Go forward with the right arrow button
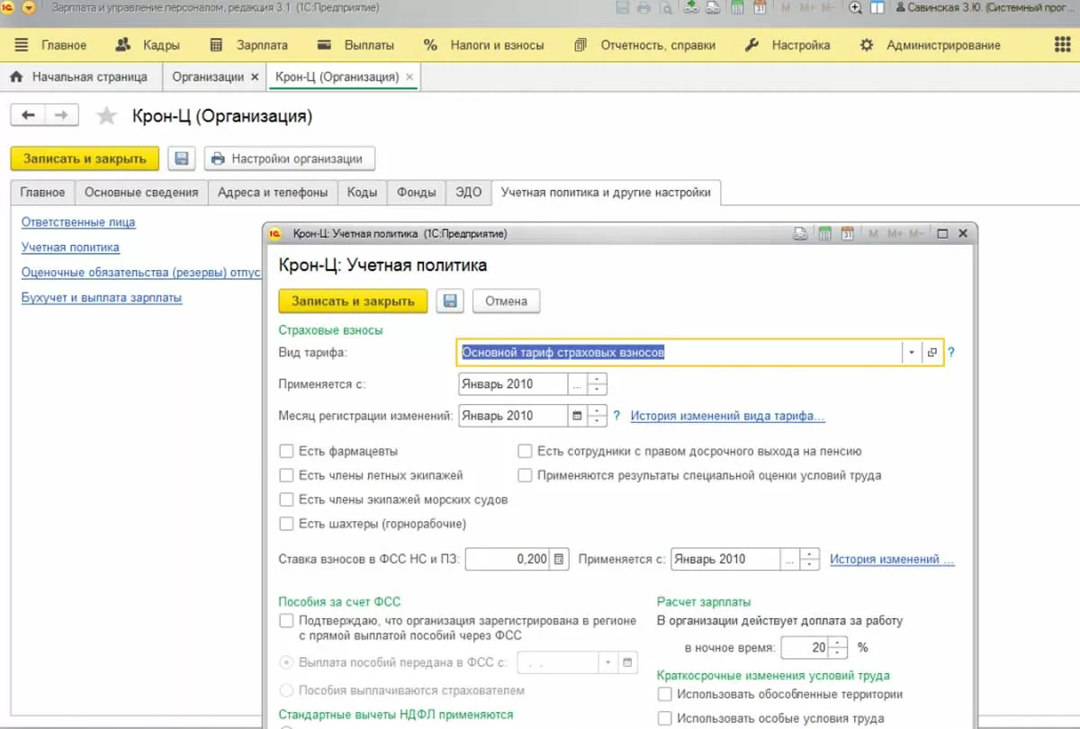Screen dimensions: 1080x729 [x=61, y=115]
